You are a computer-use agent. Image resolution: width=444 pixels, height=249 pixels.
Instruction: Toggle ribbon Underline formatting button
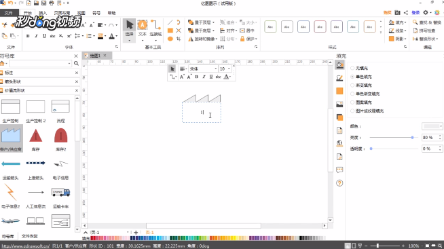pos(44,36)
